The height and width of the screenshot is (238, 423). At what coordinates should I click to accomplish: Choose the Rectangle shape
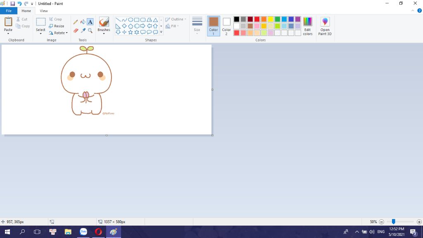pos(137,20)
